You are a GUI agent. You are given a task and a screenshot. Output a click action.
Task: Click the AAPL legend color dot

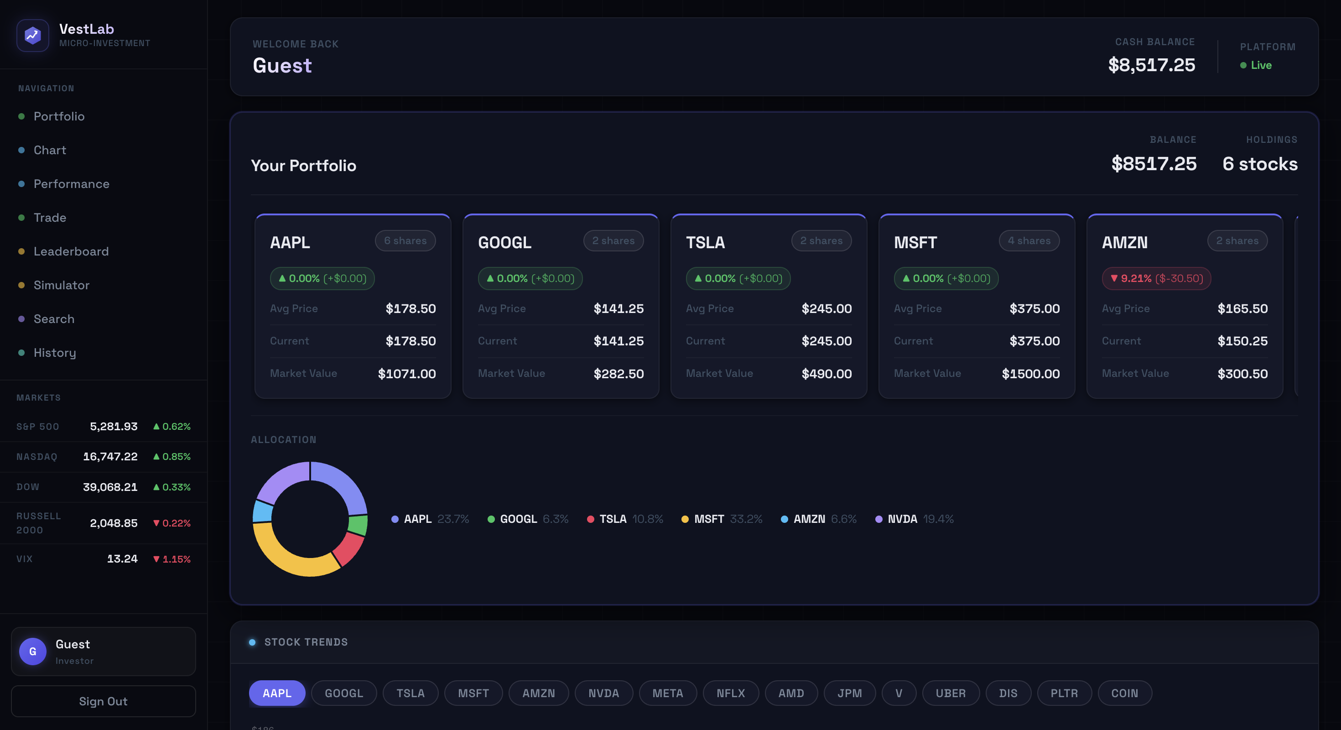coord(395,519)
